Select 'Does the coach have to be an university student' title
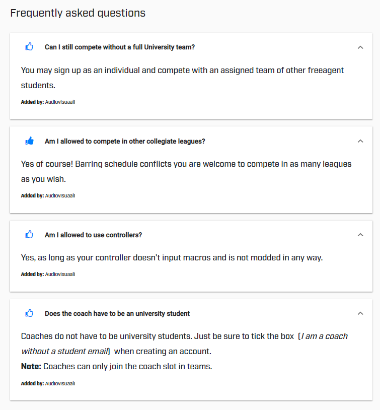 pos(117,313)
